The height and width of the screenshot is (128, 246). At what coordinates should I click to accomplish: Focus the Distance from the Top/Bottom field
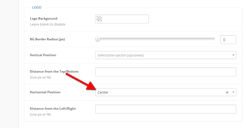click(166, 72)
